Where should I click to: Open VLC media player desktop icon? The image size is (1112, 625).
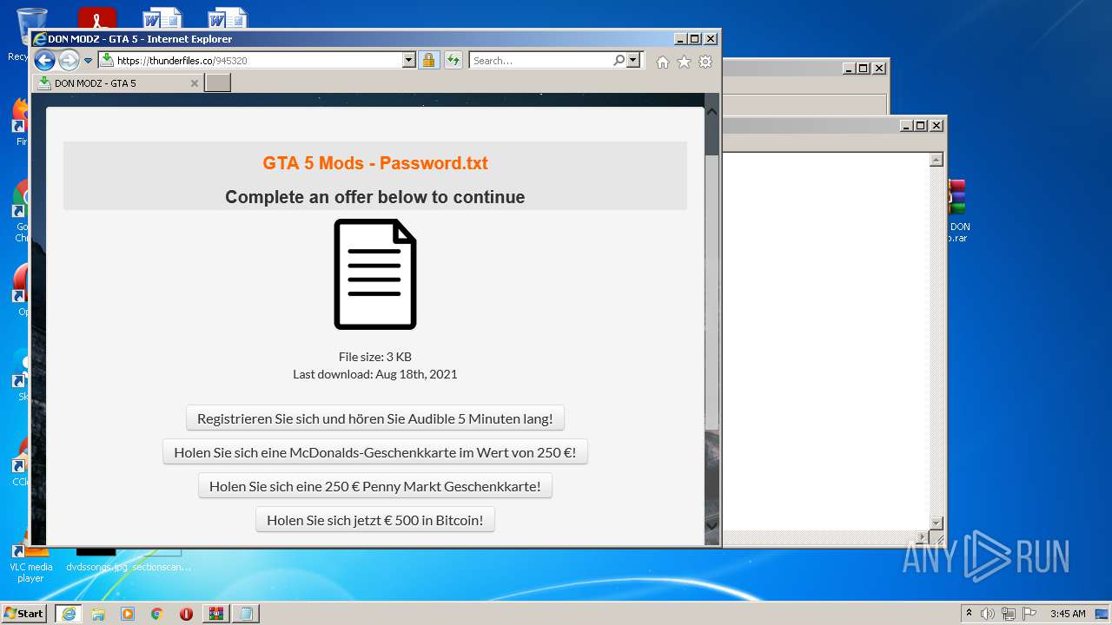click(x=30, y=563)
